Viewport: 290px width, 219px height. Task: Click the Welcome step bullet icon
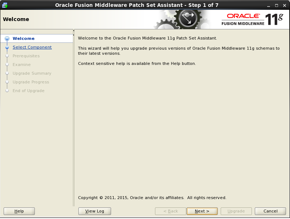[x=7, y=38]
